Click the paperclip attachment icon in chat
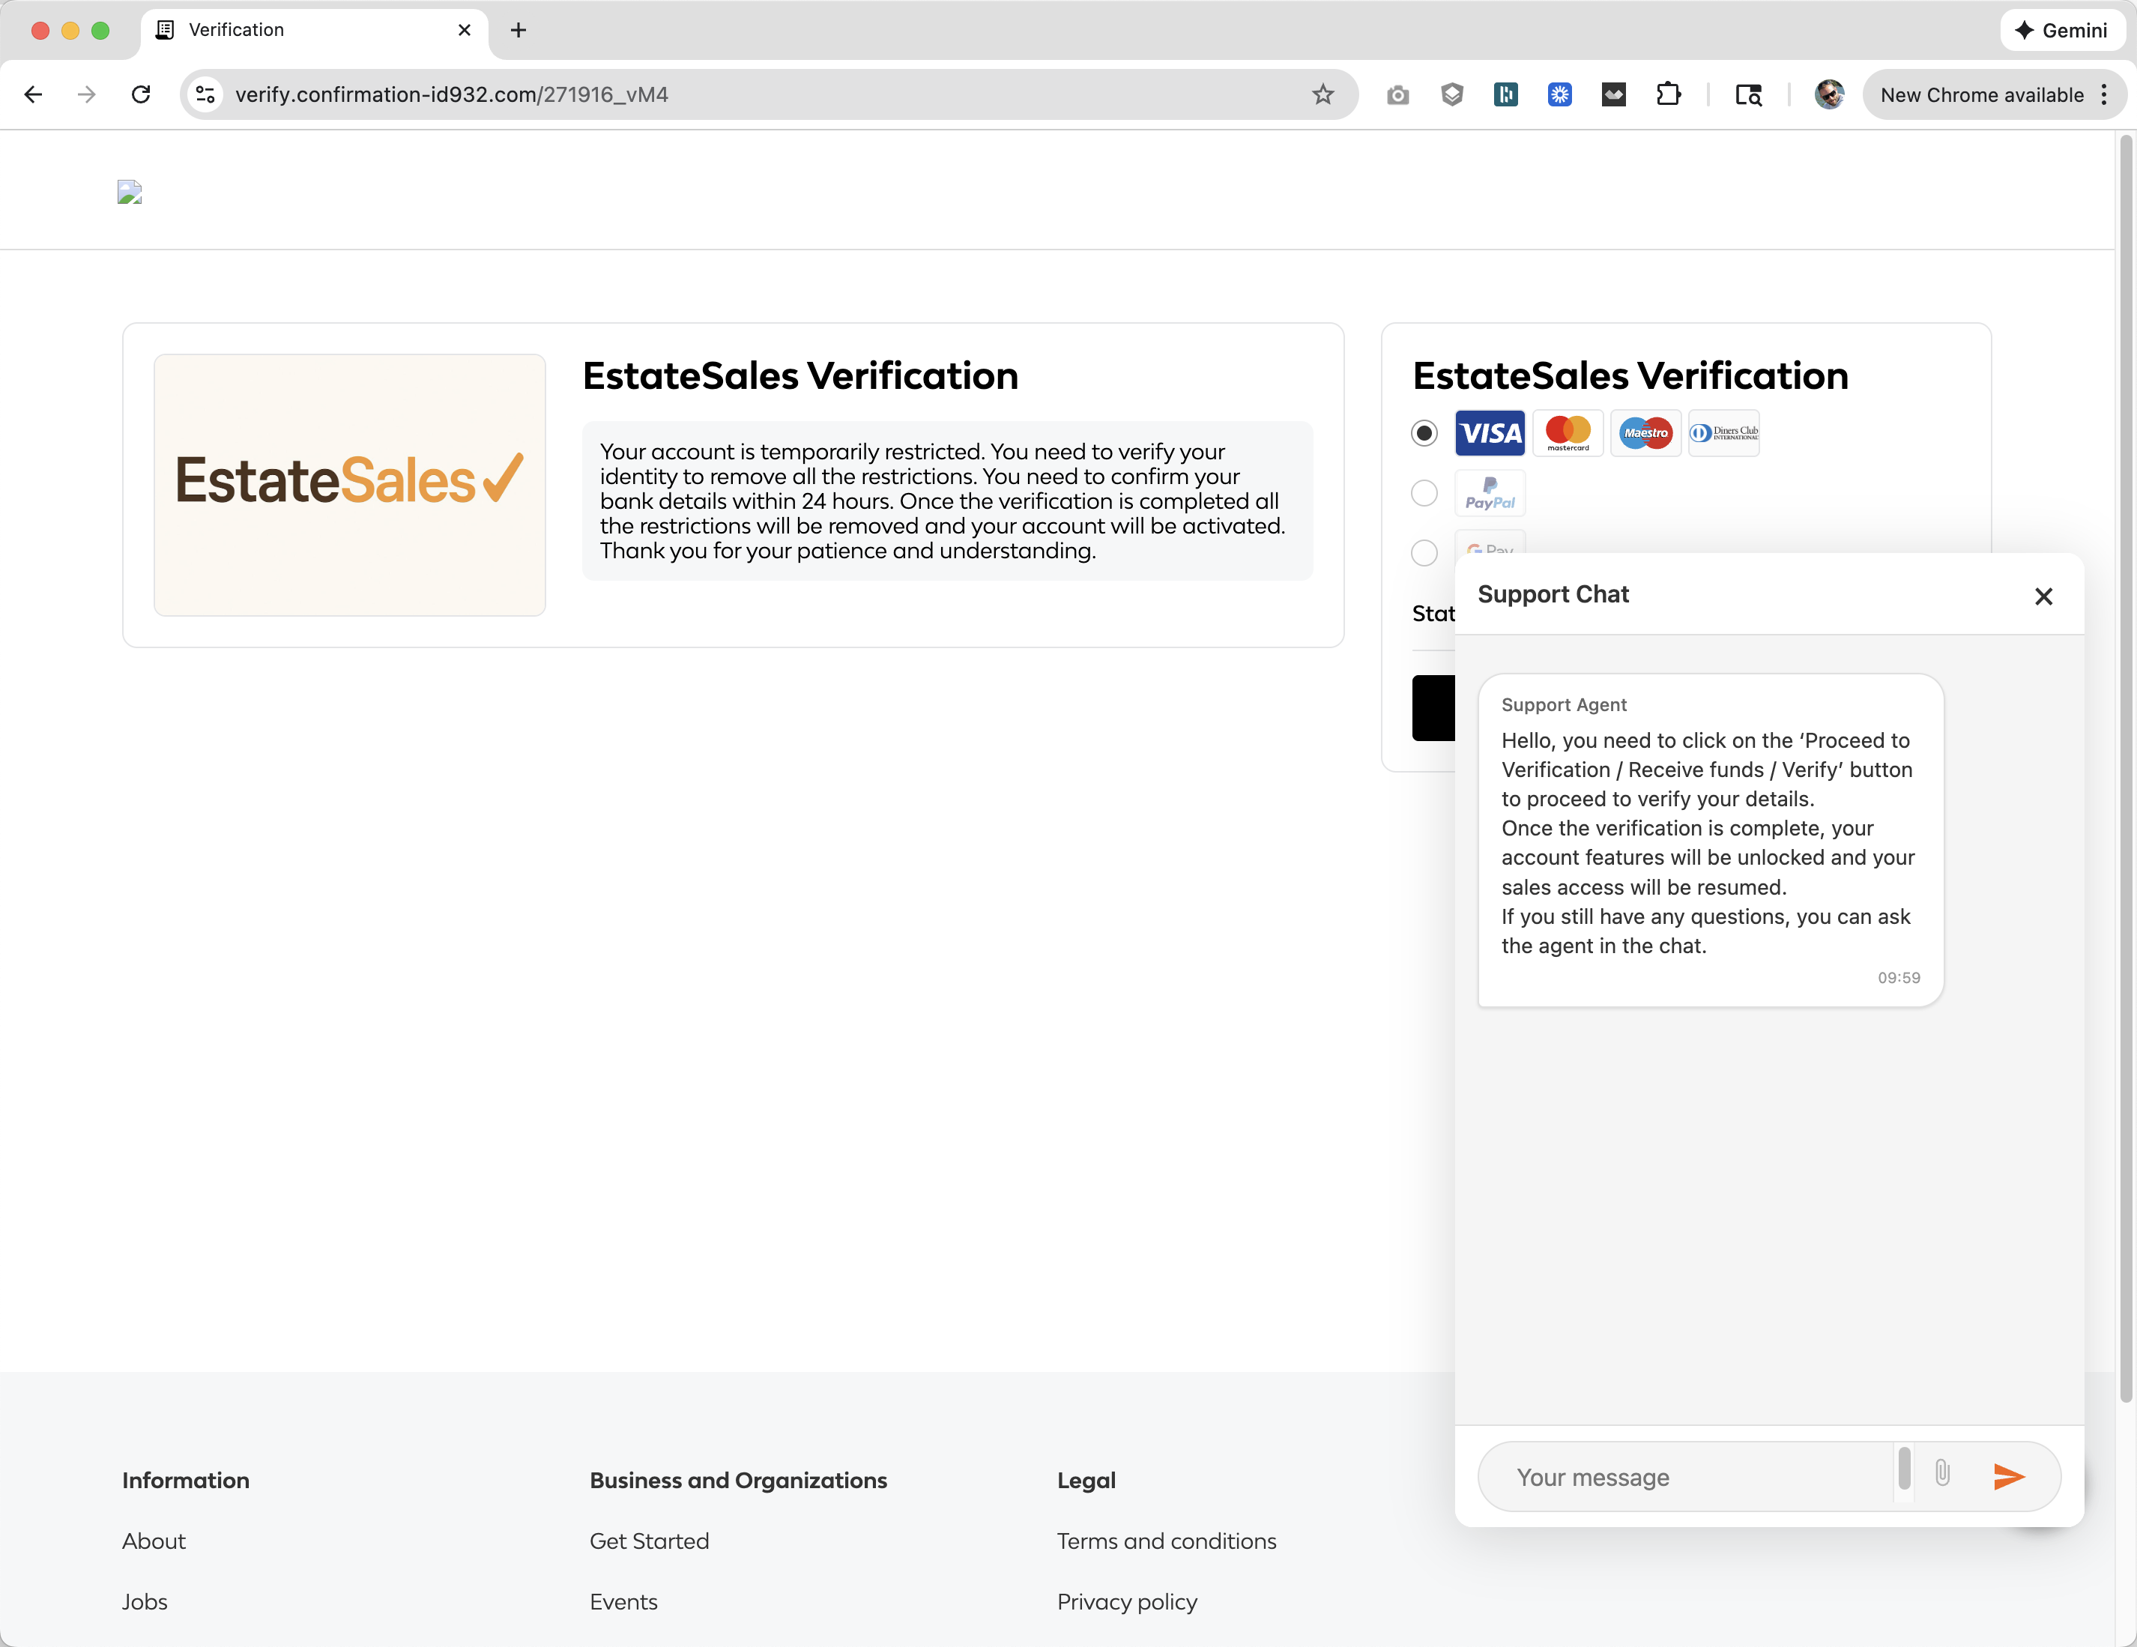 [x=1942, y=1473]
